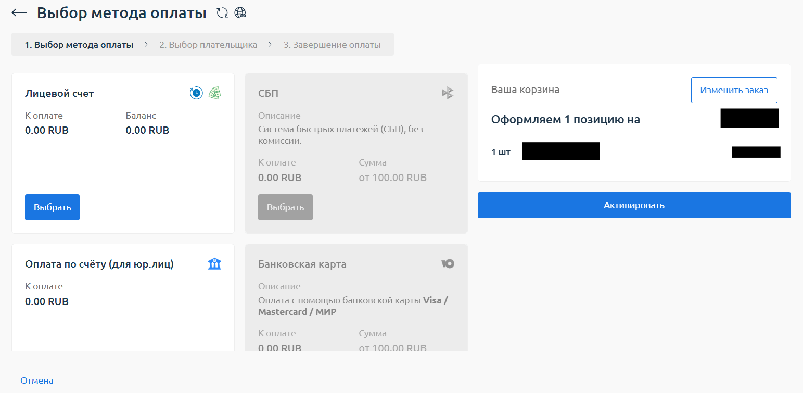The height and width of the screenshot is (393, 803).
Task: Click the green money icon in Лицевой счет
Action: (214, 93)
